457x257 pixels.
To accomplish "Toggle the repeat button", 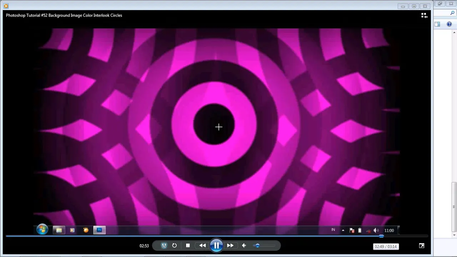I will [174, 246].
